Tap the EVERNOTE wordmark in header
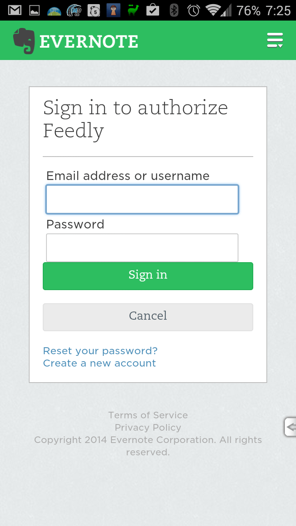 [x=89, y=42]
